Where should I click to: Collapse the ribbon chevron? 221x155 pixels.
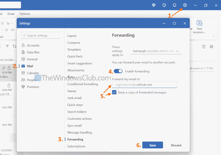tap(213, 36)
